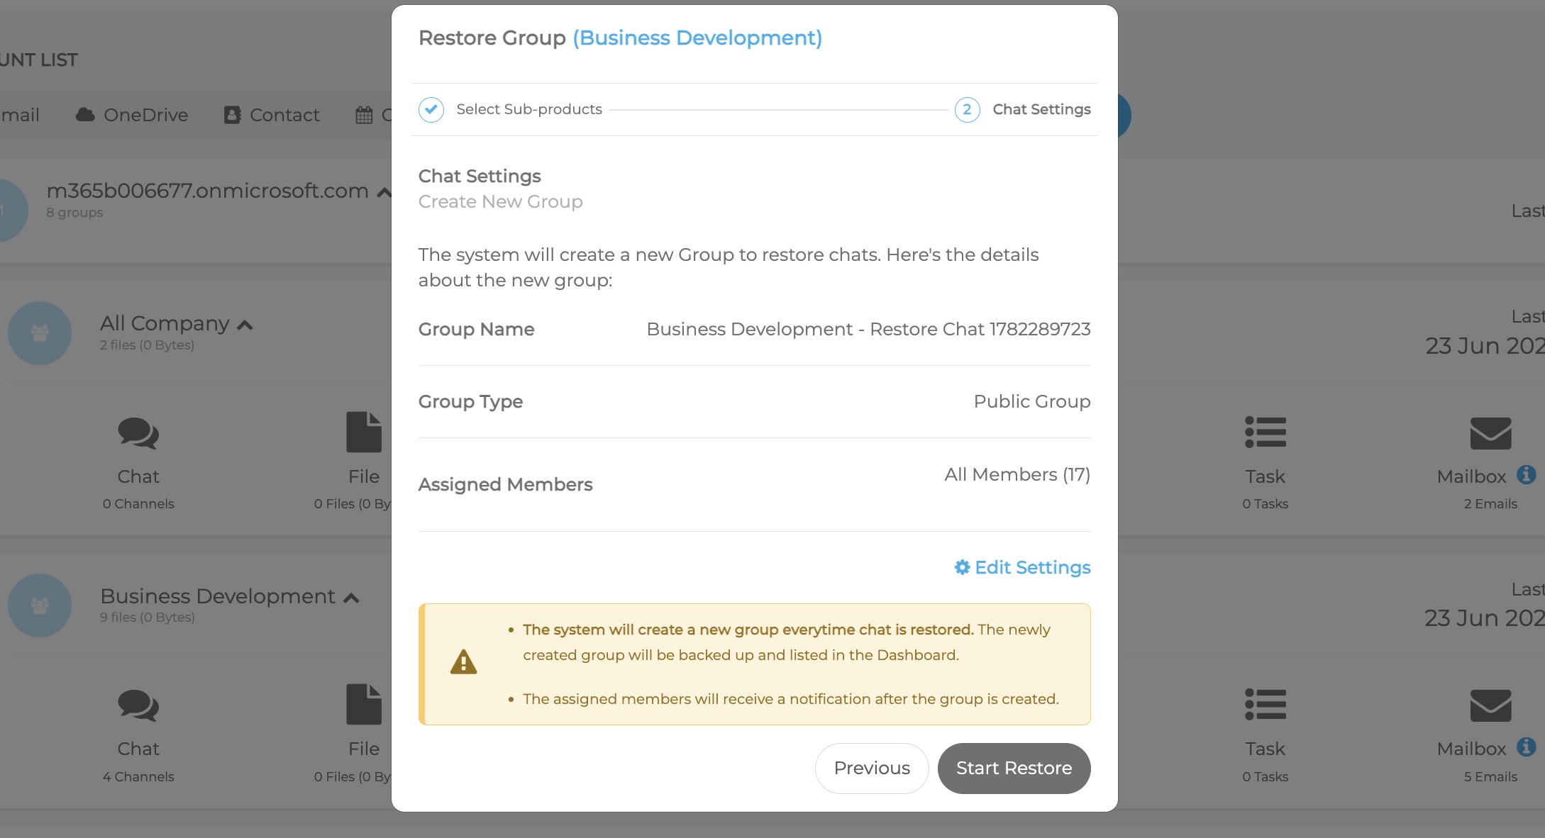
Task: Open All Company File icon
Action: 364,432
